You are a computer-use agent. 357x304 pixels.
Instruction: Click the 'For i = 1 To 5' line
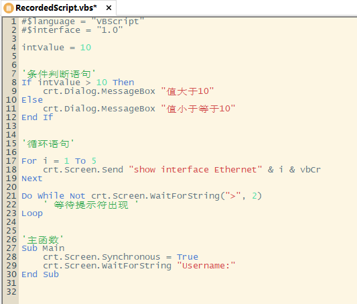[59, 161]
